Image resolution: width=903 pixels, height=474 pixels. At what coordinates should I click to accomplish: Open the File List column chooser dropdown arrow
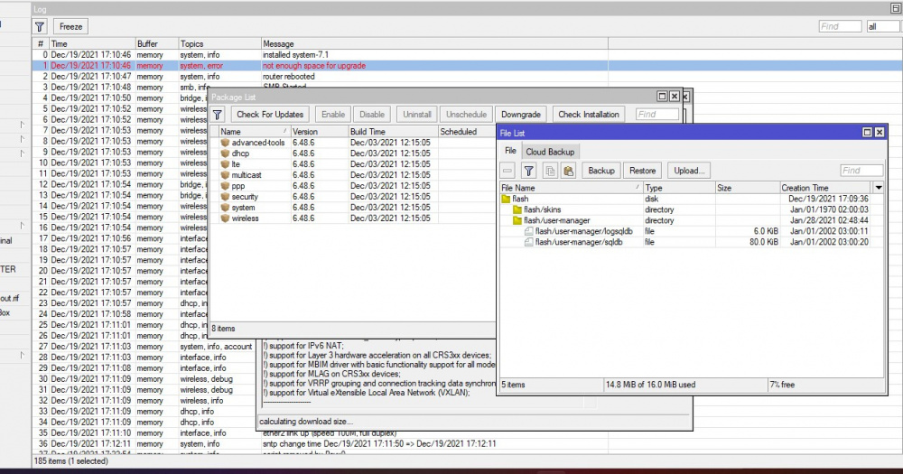pyautogui.click(x=879, y=188)
